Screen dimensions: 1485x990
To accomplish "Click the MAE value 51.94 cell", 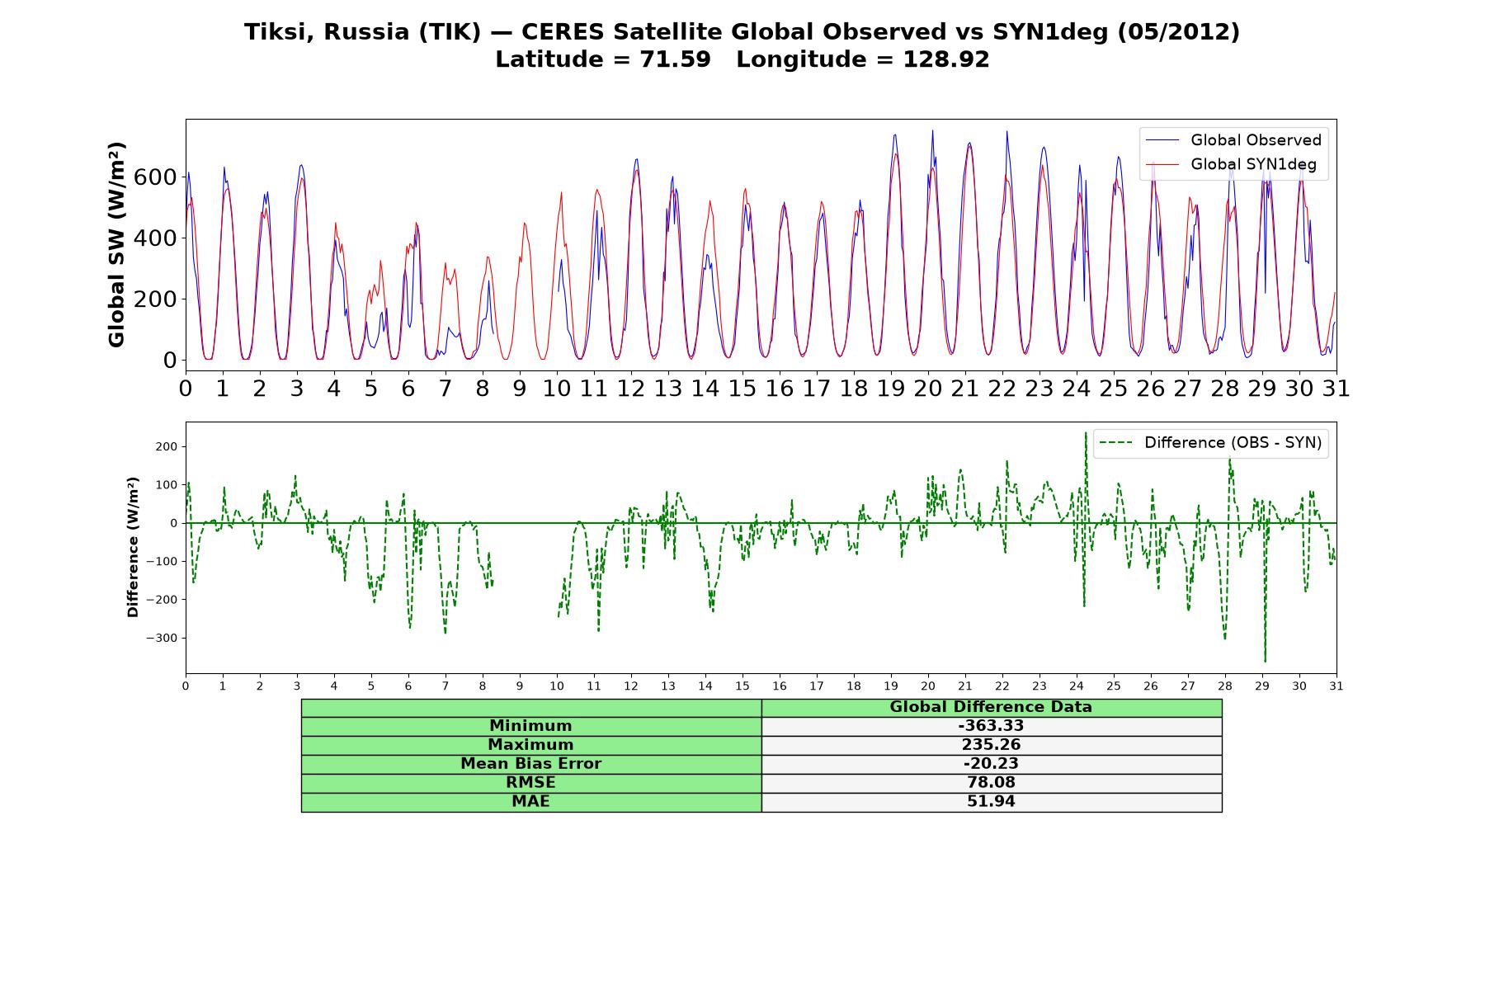I will tap(992, 802).
